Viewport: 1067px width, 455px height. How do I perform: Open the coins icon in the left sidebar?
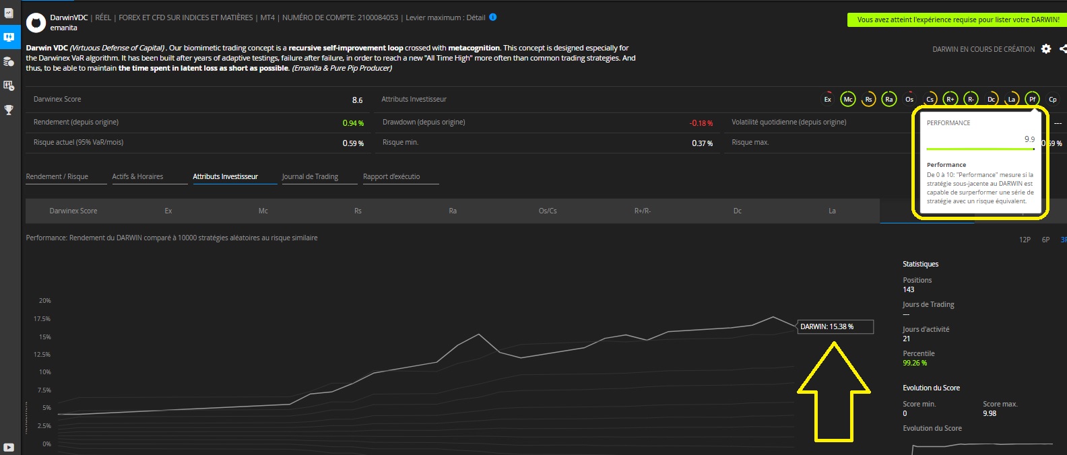click(9, 62)
